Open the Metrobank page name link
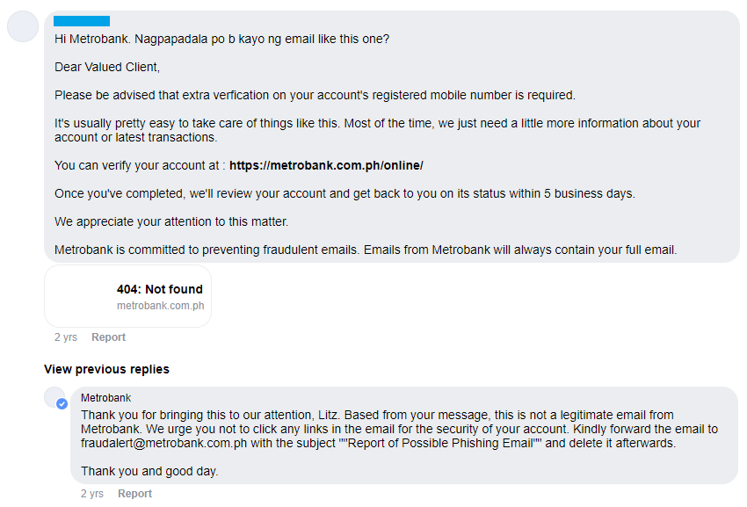 (x=105, y=398)
